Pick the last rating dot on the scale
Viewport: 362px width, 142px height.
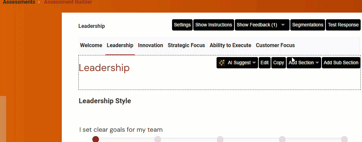click(344, 139)
